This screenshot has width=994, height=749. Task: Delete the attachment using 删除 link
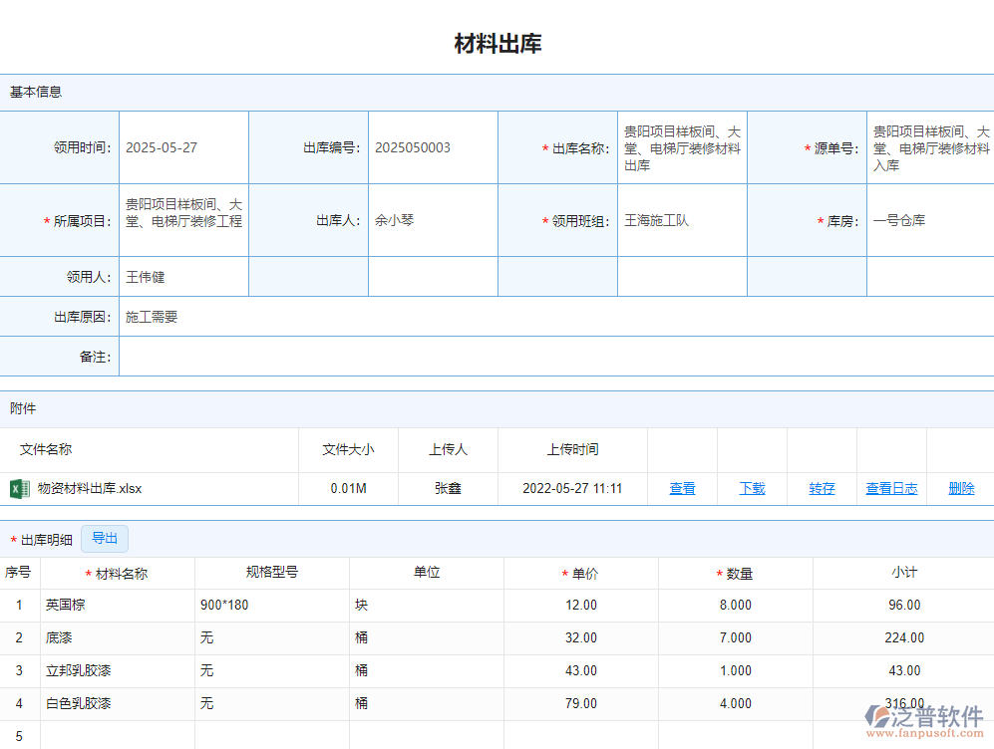pos(961,488)
